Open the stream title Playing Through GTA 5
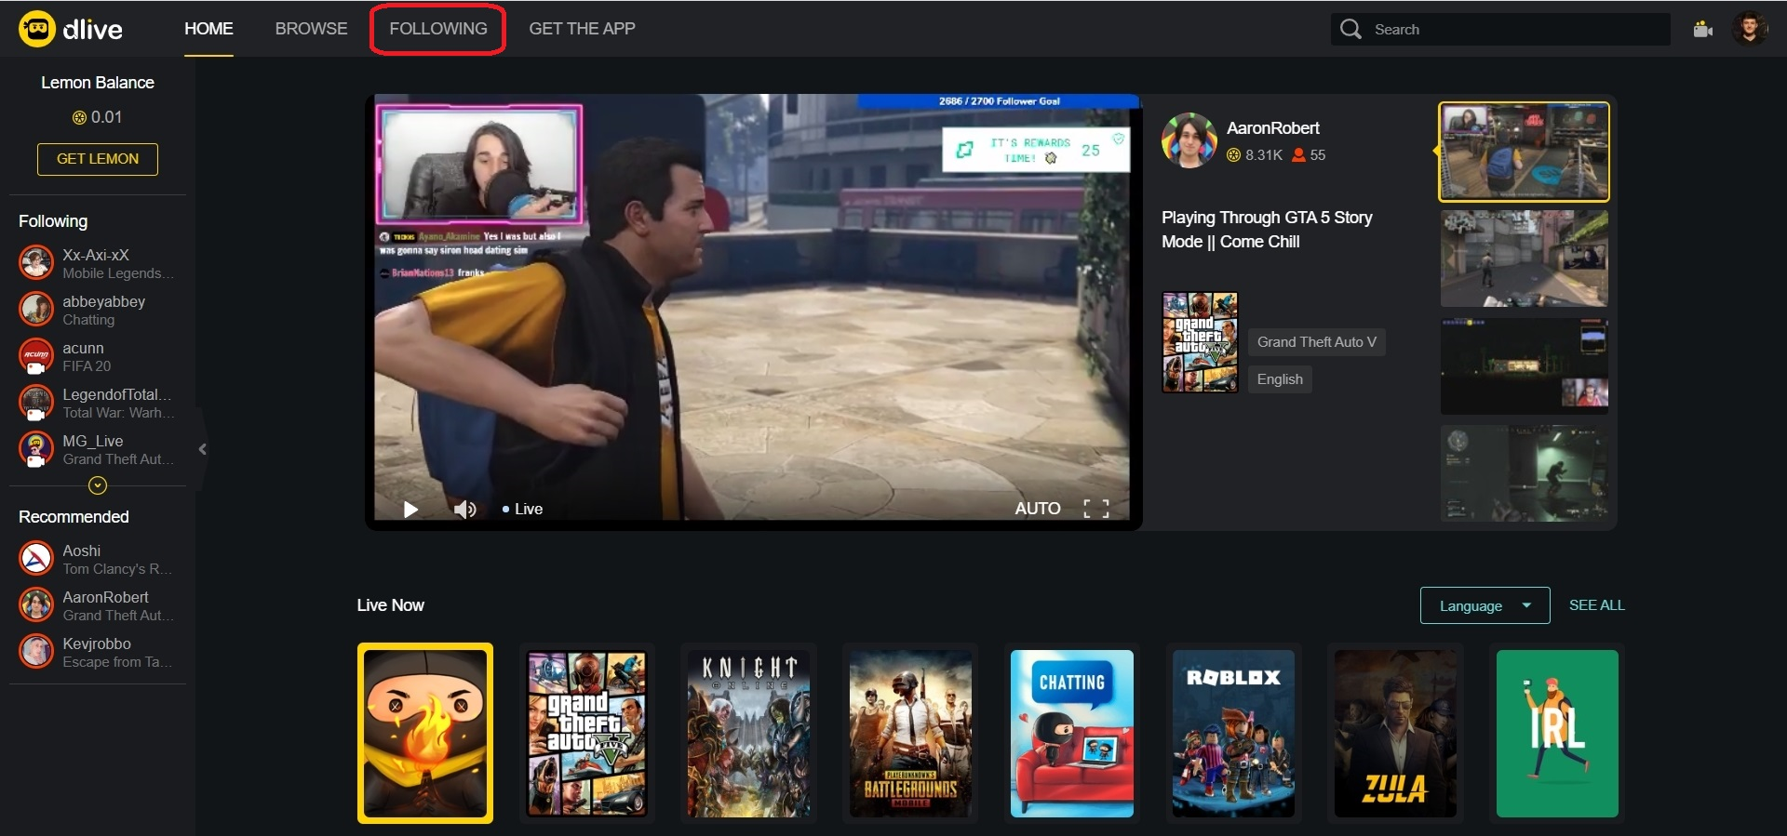Image resolution: width=1787 pixels, height=836 pixels. tap(1267, 230)
